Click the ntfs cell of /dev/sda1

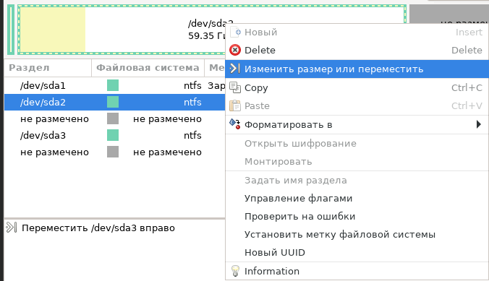click(x=192, y=85)
